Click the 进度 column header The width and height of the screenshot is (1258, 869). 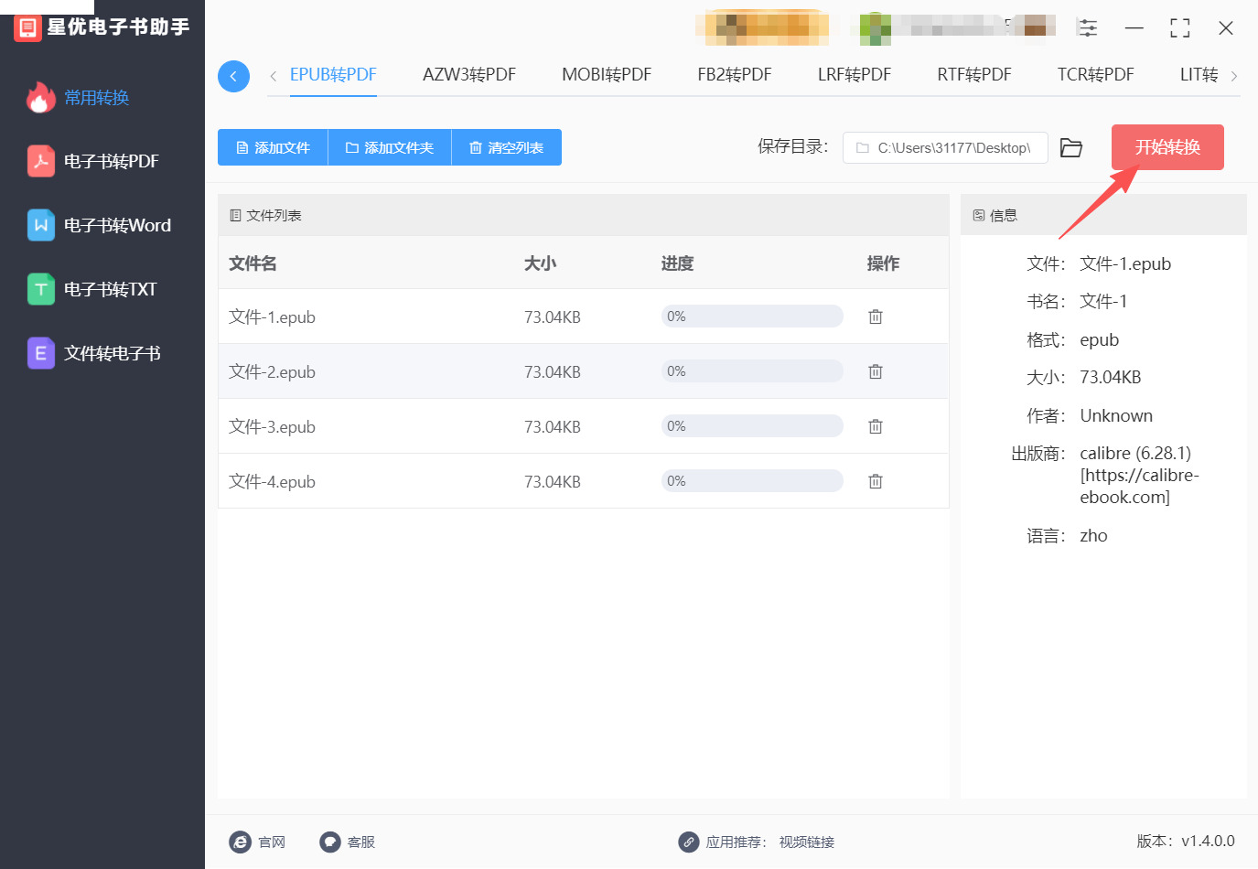[677, 263]
